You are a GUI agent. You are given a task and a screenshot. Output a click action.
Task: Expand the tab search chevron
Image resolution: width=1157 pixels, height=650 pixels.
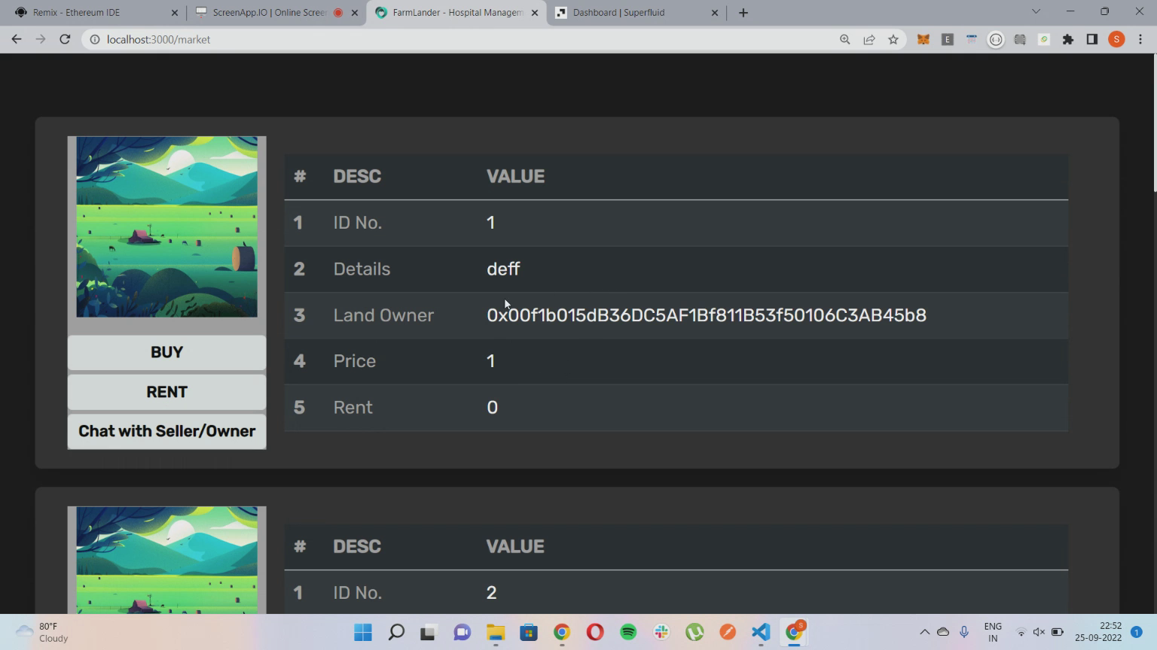click(1036, 12)
